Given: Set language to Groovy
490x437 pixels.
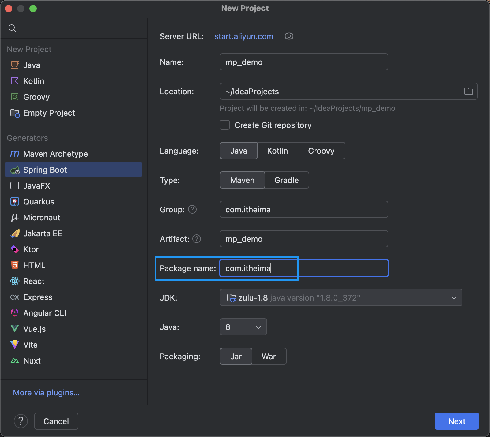Looking at the screenshot, I should click(x=321, y=151).
